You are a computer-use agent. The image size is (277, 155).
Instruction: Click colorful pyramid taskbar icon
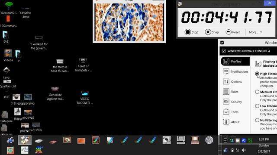[x=39, y=150]
